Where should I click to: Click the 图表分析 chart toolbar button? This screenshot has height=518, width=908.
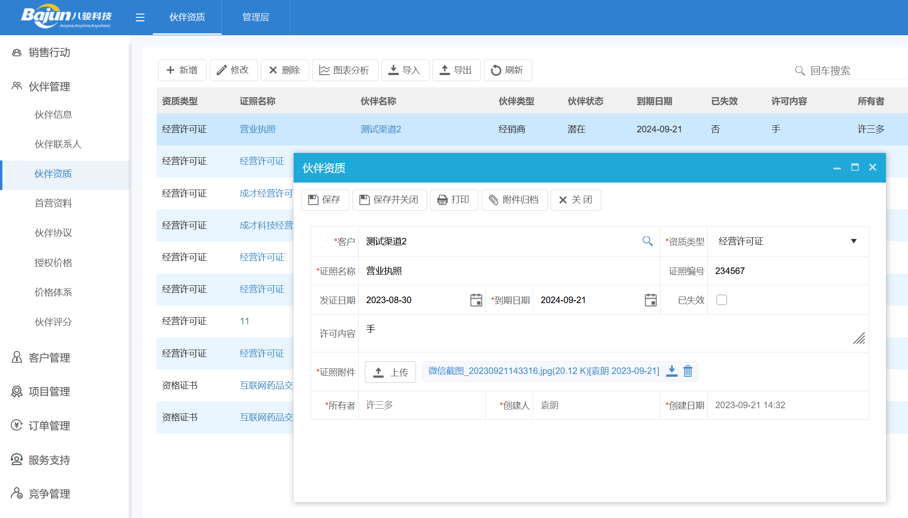click(344, 70)
